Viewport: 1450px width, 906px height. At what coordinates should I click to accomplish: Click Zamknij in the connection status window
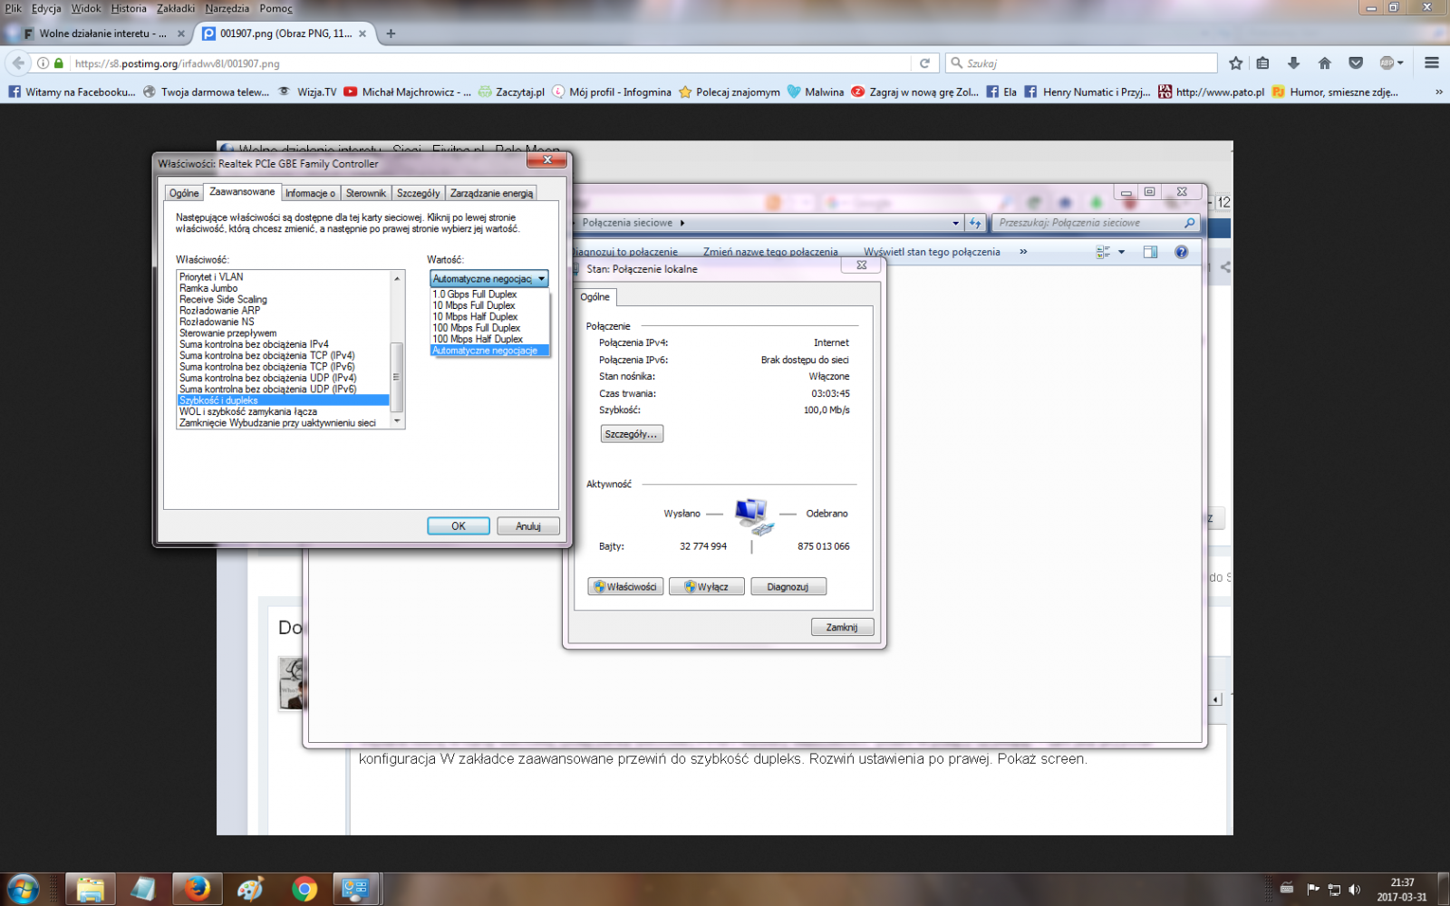[x=842, y=627]
